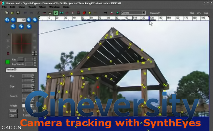
Task: Click frame 160 on the timeline ruler
Action: pos(177,18)
